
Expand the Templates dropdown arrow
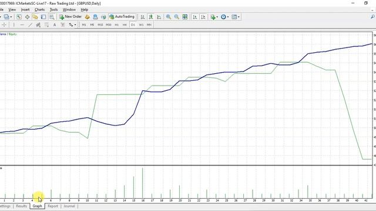(x=239, y=17)
